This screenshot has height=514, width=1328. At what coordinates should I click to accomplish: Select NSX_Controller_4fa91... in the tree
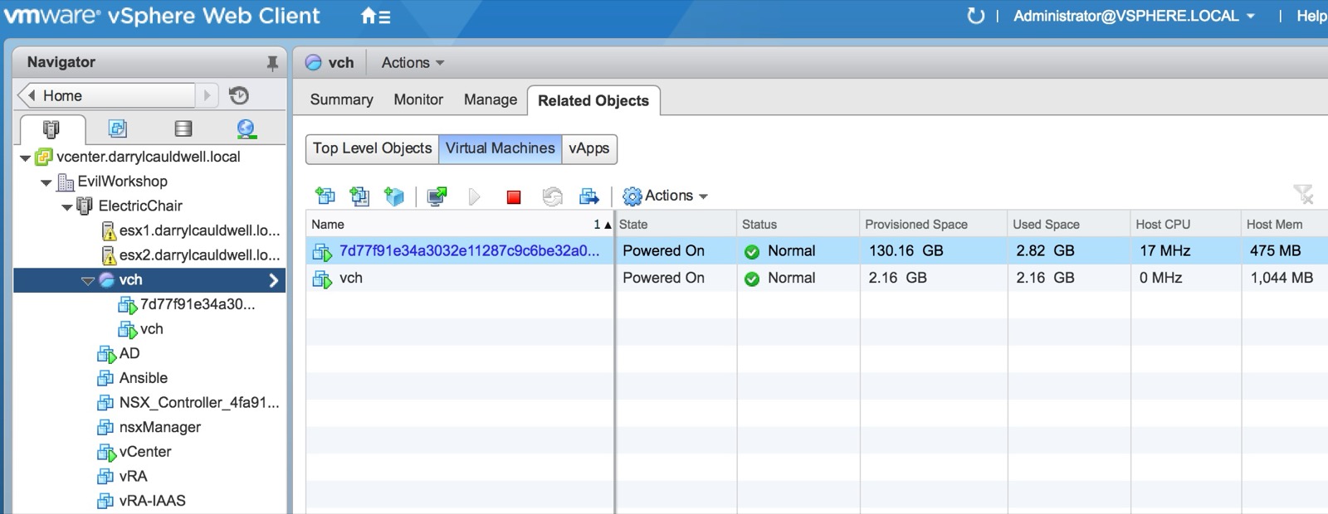(x=199, y=403)
